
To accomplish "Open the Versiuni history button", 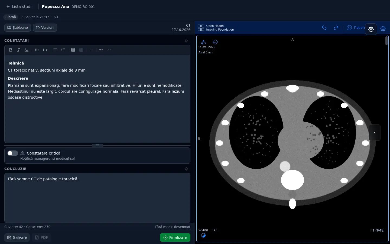I will pos(45,28).
